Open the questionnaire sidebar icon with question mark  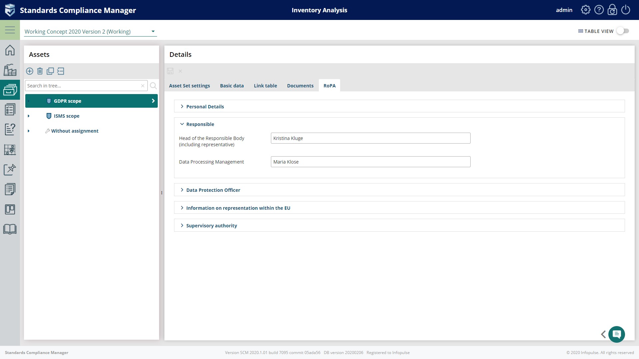(10, 129)
